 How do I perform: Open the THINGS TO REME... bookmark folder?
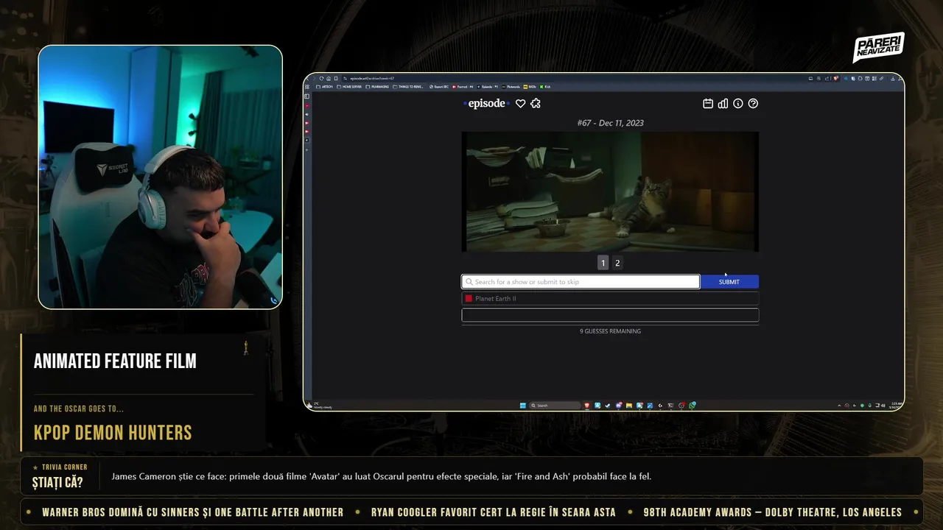(x=408, y=87)
